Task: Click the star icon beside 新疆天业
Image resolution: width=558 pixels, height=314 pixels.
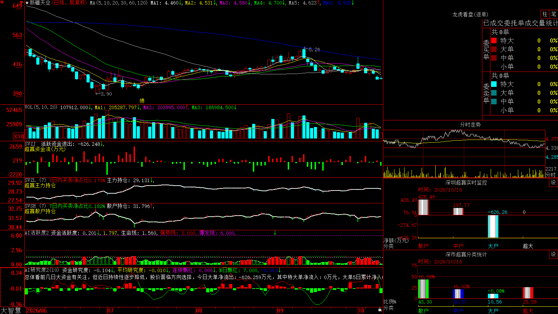Action: 27,3
